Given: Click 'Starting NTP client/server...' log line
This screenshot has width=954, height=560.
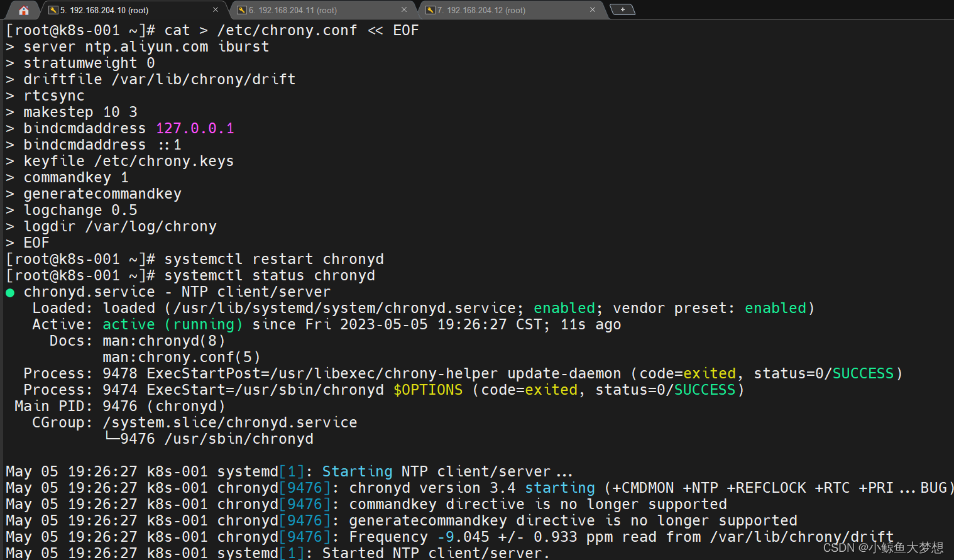Looking at the screenshot, I should [x=289, y=472].
